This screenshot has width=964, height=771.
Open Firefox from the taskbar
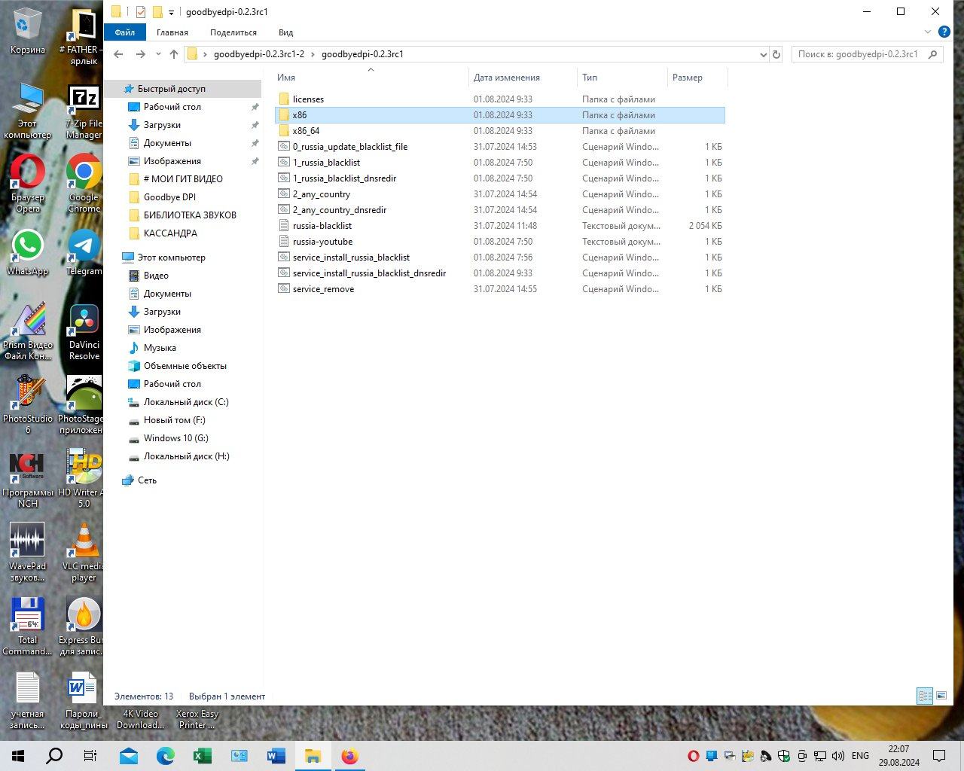pos(349,756)
